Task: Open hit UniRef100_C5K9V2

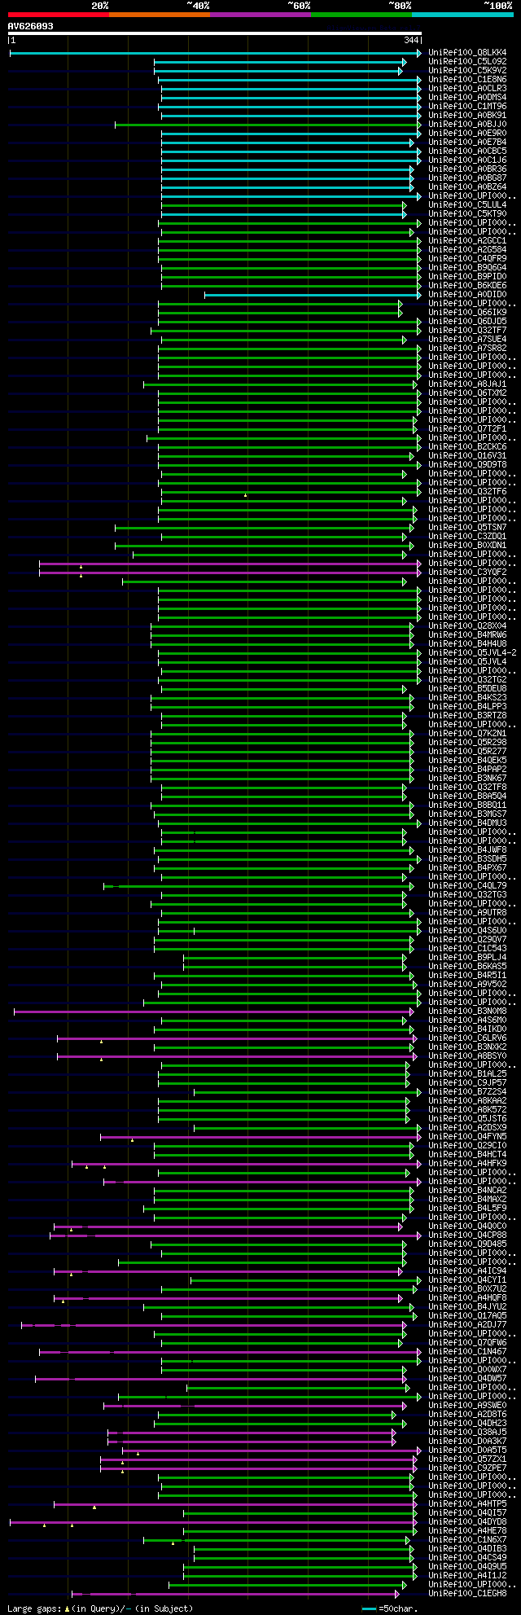Action: click(467, 71)
